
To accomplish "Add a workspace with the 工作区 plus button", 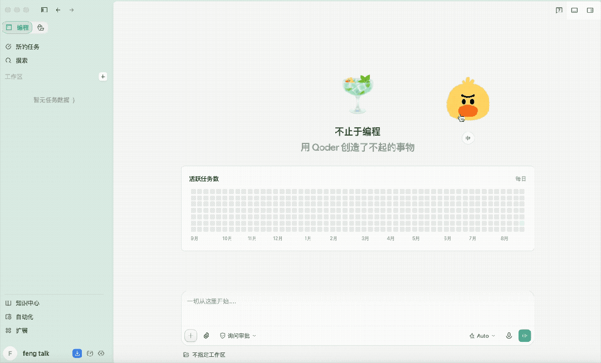I will (102, 77).
